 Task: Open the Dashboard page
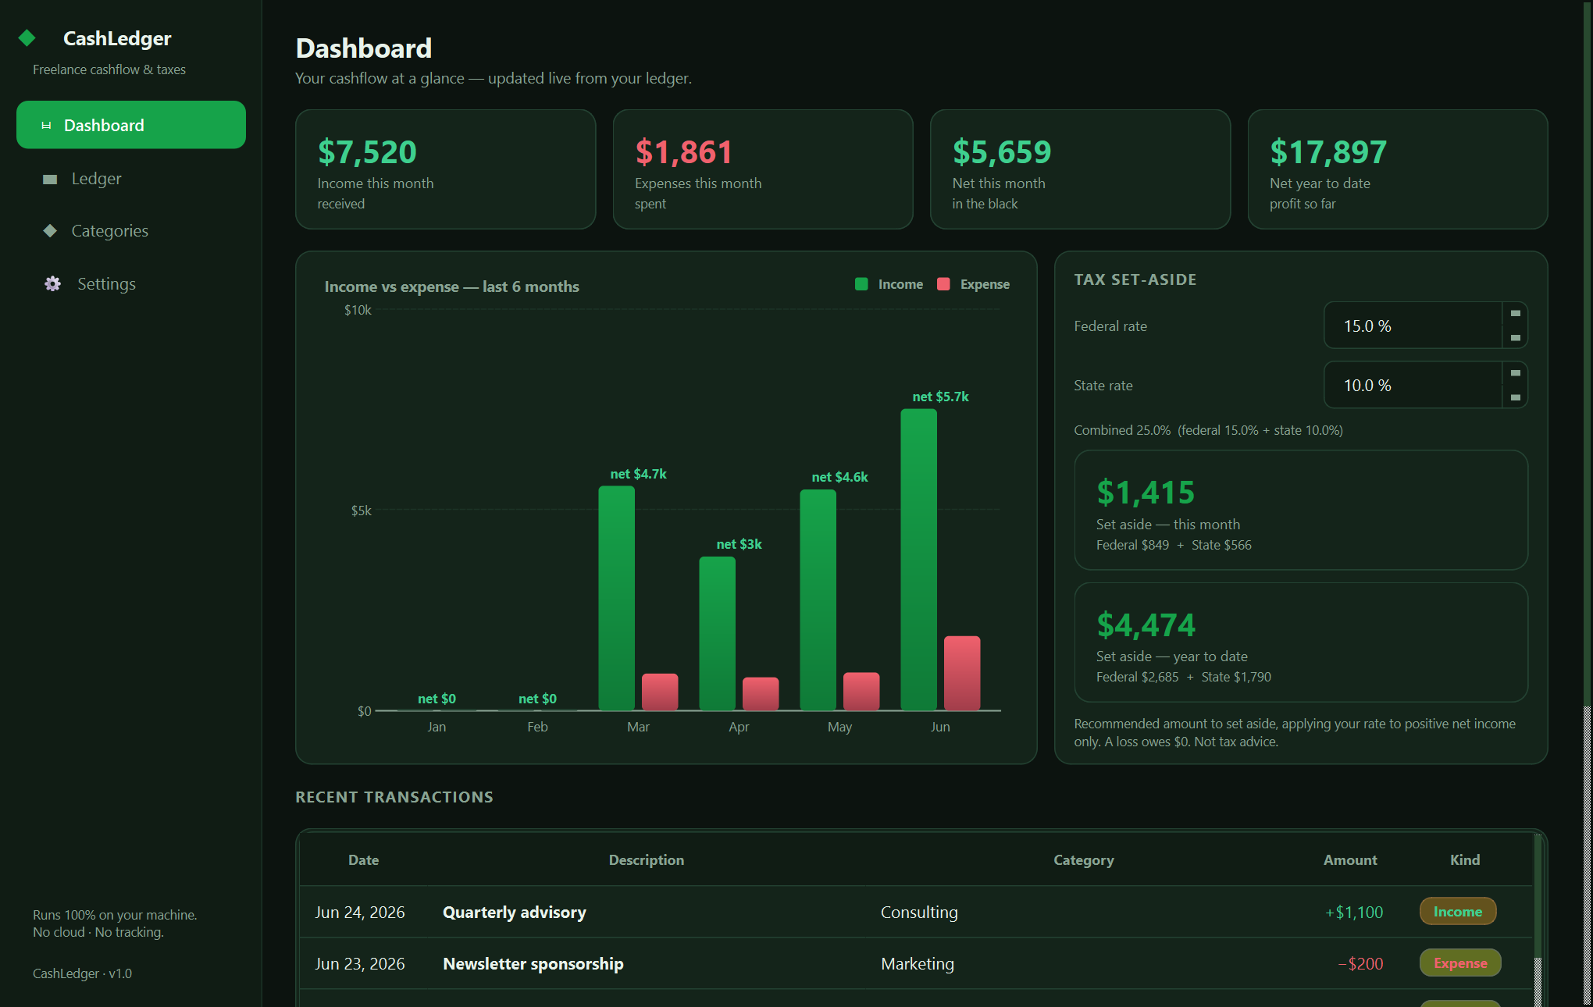pos(131,125)
